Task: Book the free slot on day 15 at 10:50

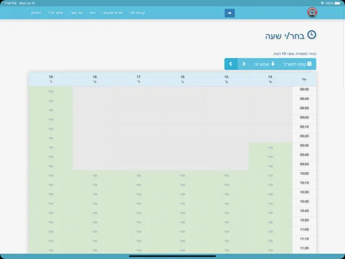Action: [226, 222]
